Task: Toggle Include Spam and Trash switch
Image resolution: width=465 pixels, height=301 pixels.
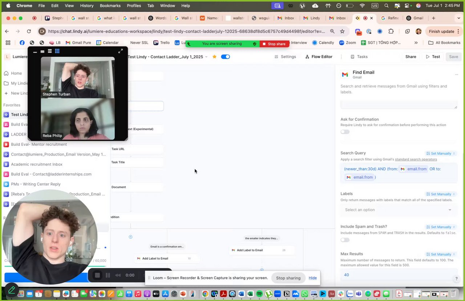Action: 345,240
